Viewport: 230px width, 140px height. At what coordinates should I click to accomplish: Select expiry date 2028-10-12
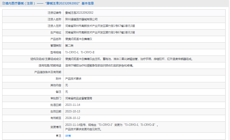[x=72, y=118]
